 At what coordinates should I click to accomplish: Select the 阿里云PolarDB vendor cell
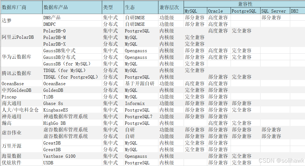(x=21, y=37)
